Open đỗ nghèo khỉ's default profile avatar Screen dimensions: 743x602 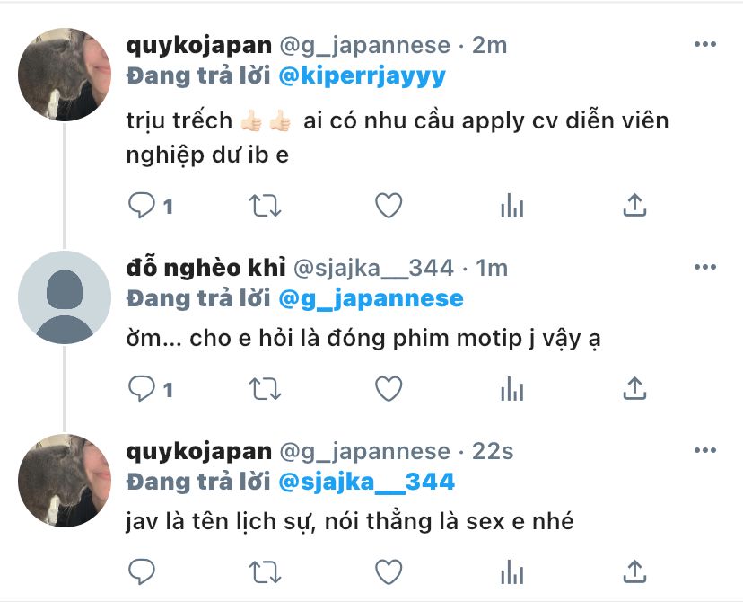pos(65,297)
